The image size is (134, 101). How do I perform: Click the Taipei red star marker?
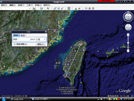81,44
